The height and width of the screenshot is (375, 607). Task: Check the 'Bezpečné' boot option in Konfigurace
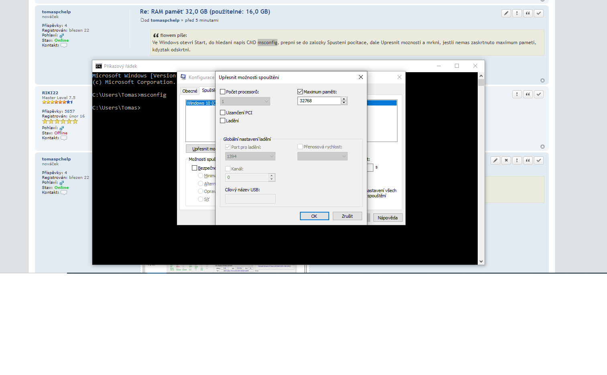click(194, 168)
